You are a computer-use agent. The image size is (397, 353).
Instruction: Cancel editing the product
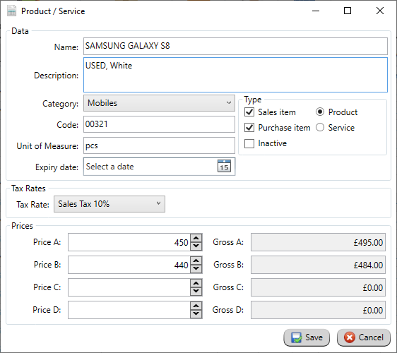pyautogui.click(x=364, y=337)
